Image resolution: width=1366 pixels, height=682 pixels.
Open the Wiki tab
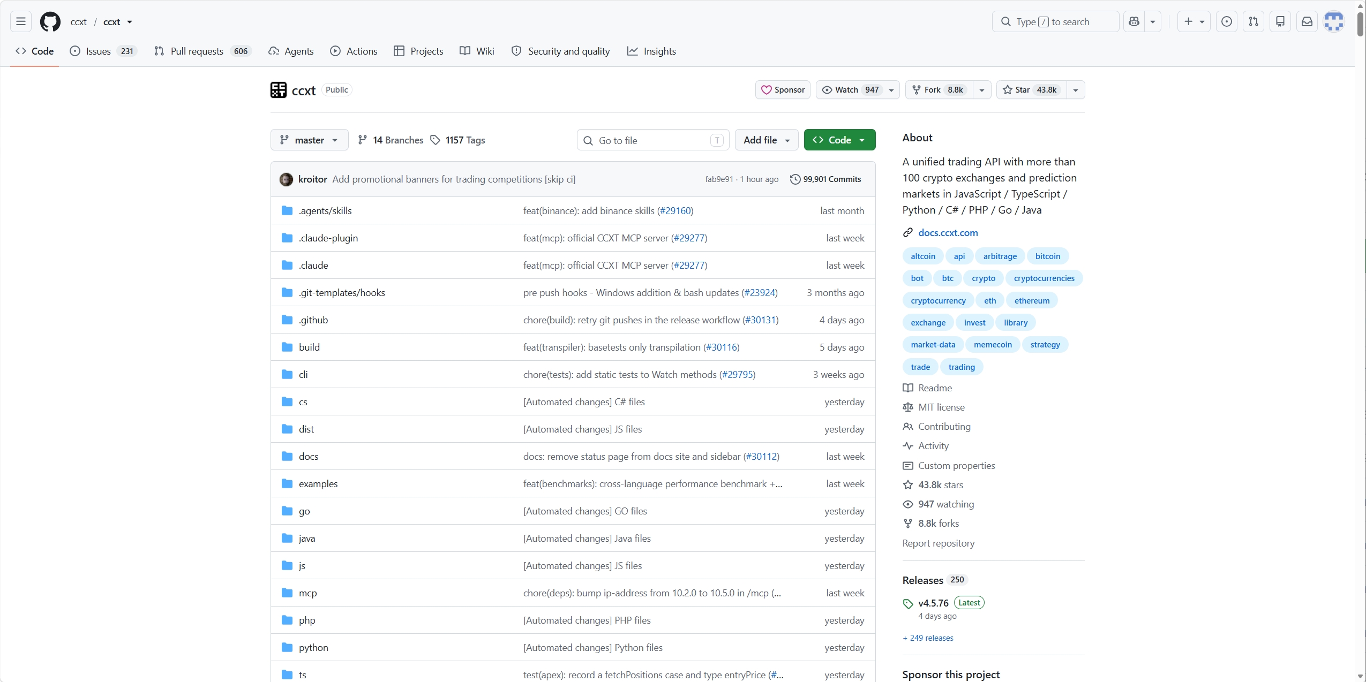click(477, 51)
